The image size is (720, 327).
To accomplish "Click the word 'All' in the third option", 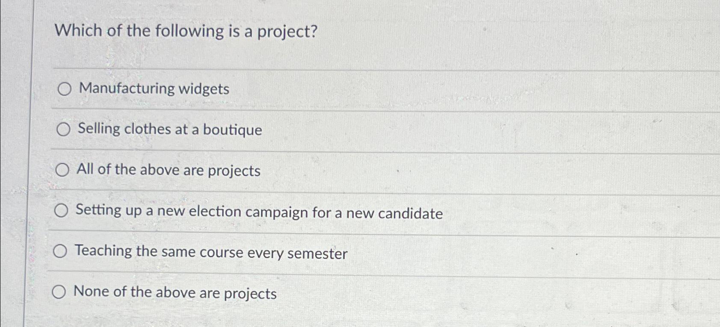I will 85,169.
